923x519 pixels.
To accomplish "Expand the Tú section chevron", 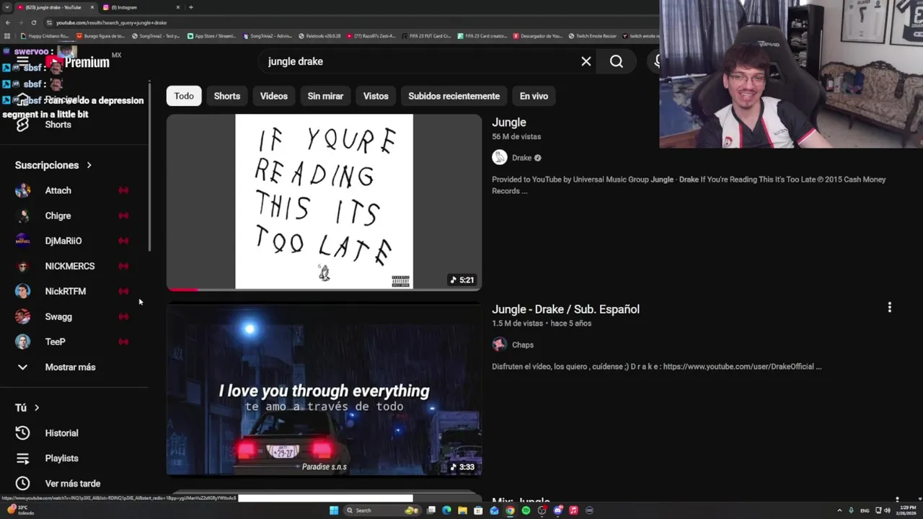I will click(x=37, y=408).
